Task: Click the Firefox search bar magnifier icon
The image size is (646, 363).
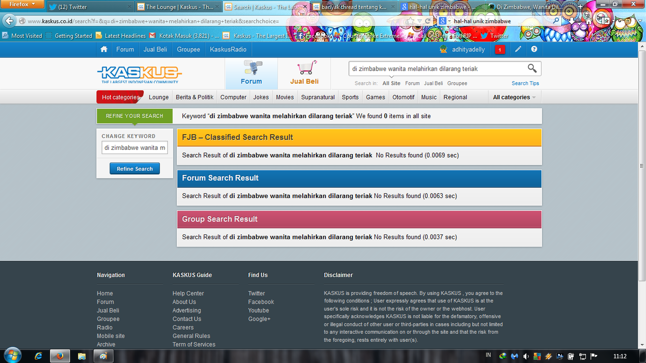Action: tap(557, 21)
